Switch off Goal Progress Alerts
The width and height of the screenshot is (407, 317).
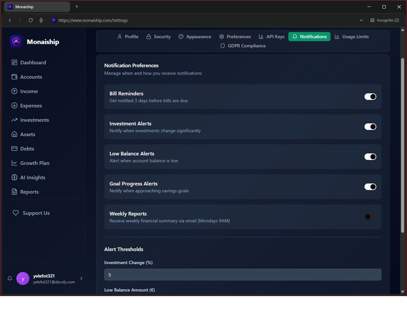pyautogui.click(x=370, y=187)
